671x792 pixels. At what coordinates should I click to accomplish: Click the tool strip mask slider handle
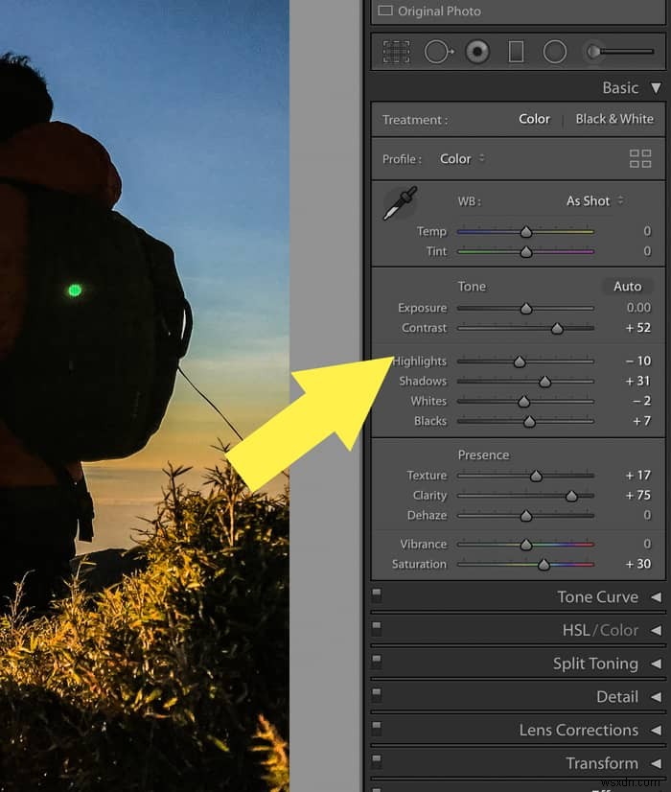tap(593, 52)
